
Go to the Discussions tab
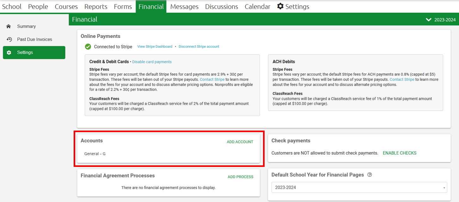tap(222, 6)
